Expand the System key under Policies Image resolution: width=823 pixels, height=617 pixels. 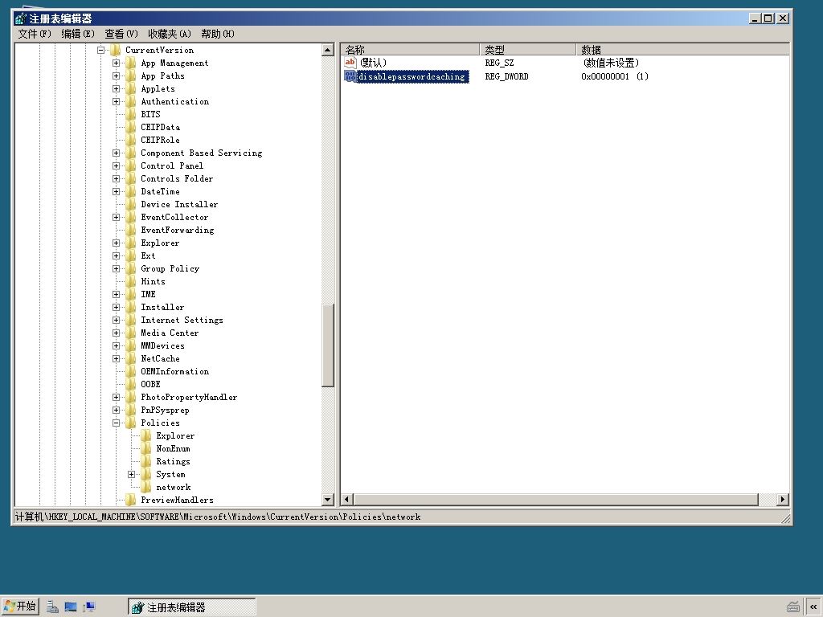[x=132, y=474]
